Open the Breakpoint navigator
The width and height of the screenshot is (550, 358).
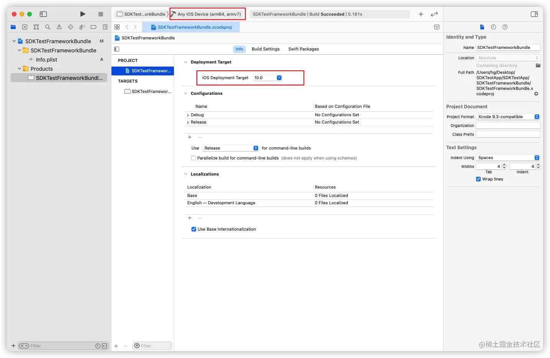click(93, 27)
